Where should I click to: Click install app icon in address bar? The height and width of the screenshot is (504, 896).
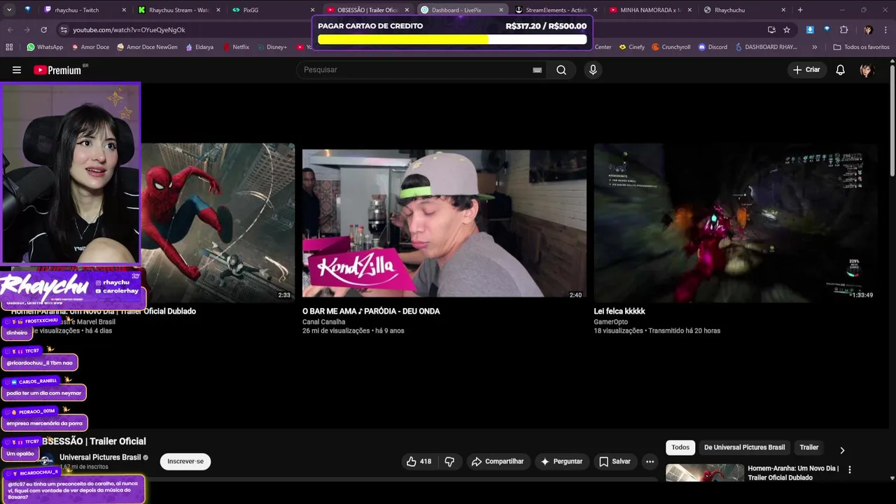(771, 30)
